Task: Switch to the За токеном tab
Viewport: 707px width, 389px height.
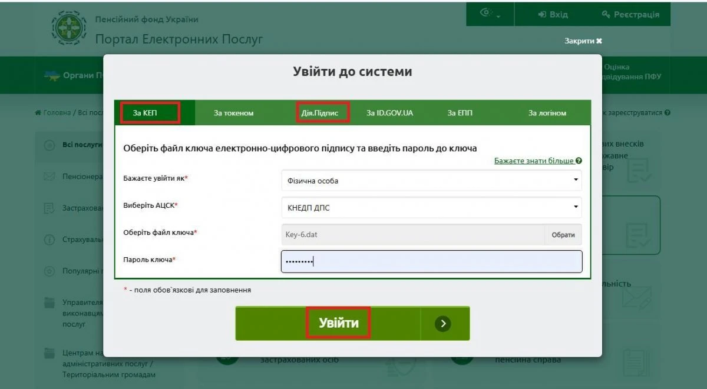Action: point(233,113)
